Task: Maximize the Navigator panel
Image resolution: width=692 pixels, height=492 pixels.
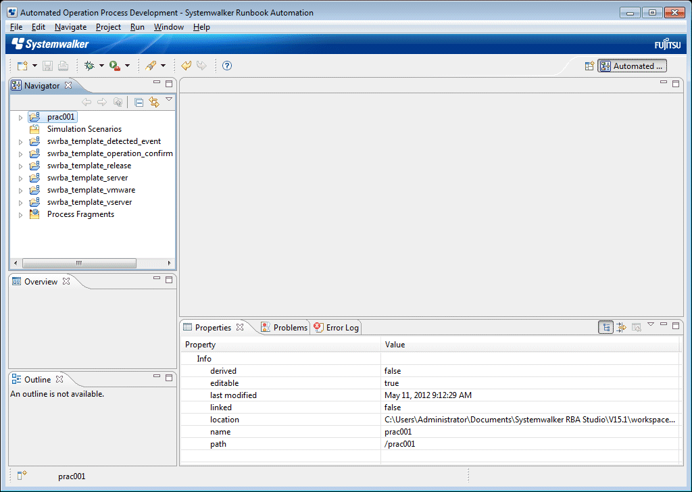Action: coord(168,83)
